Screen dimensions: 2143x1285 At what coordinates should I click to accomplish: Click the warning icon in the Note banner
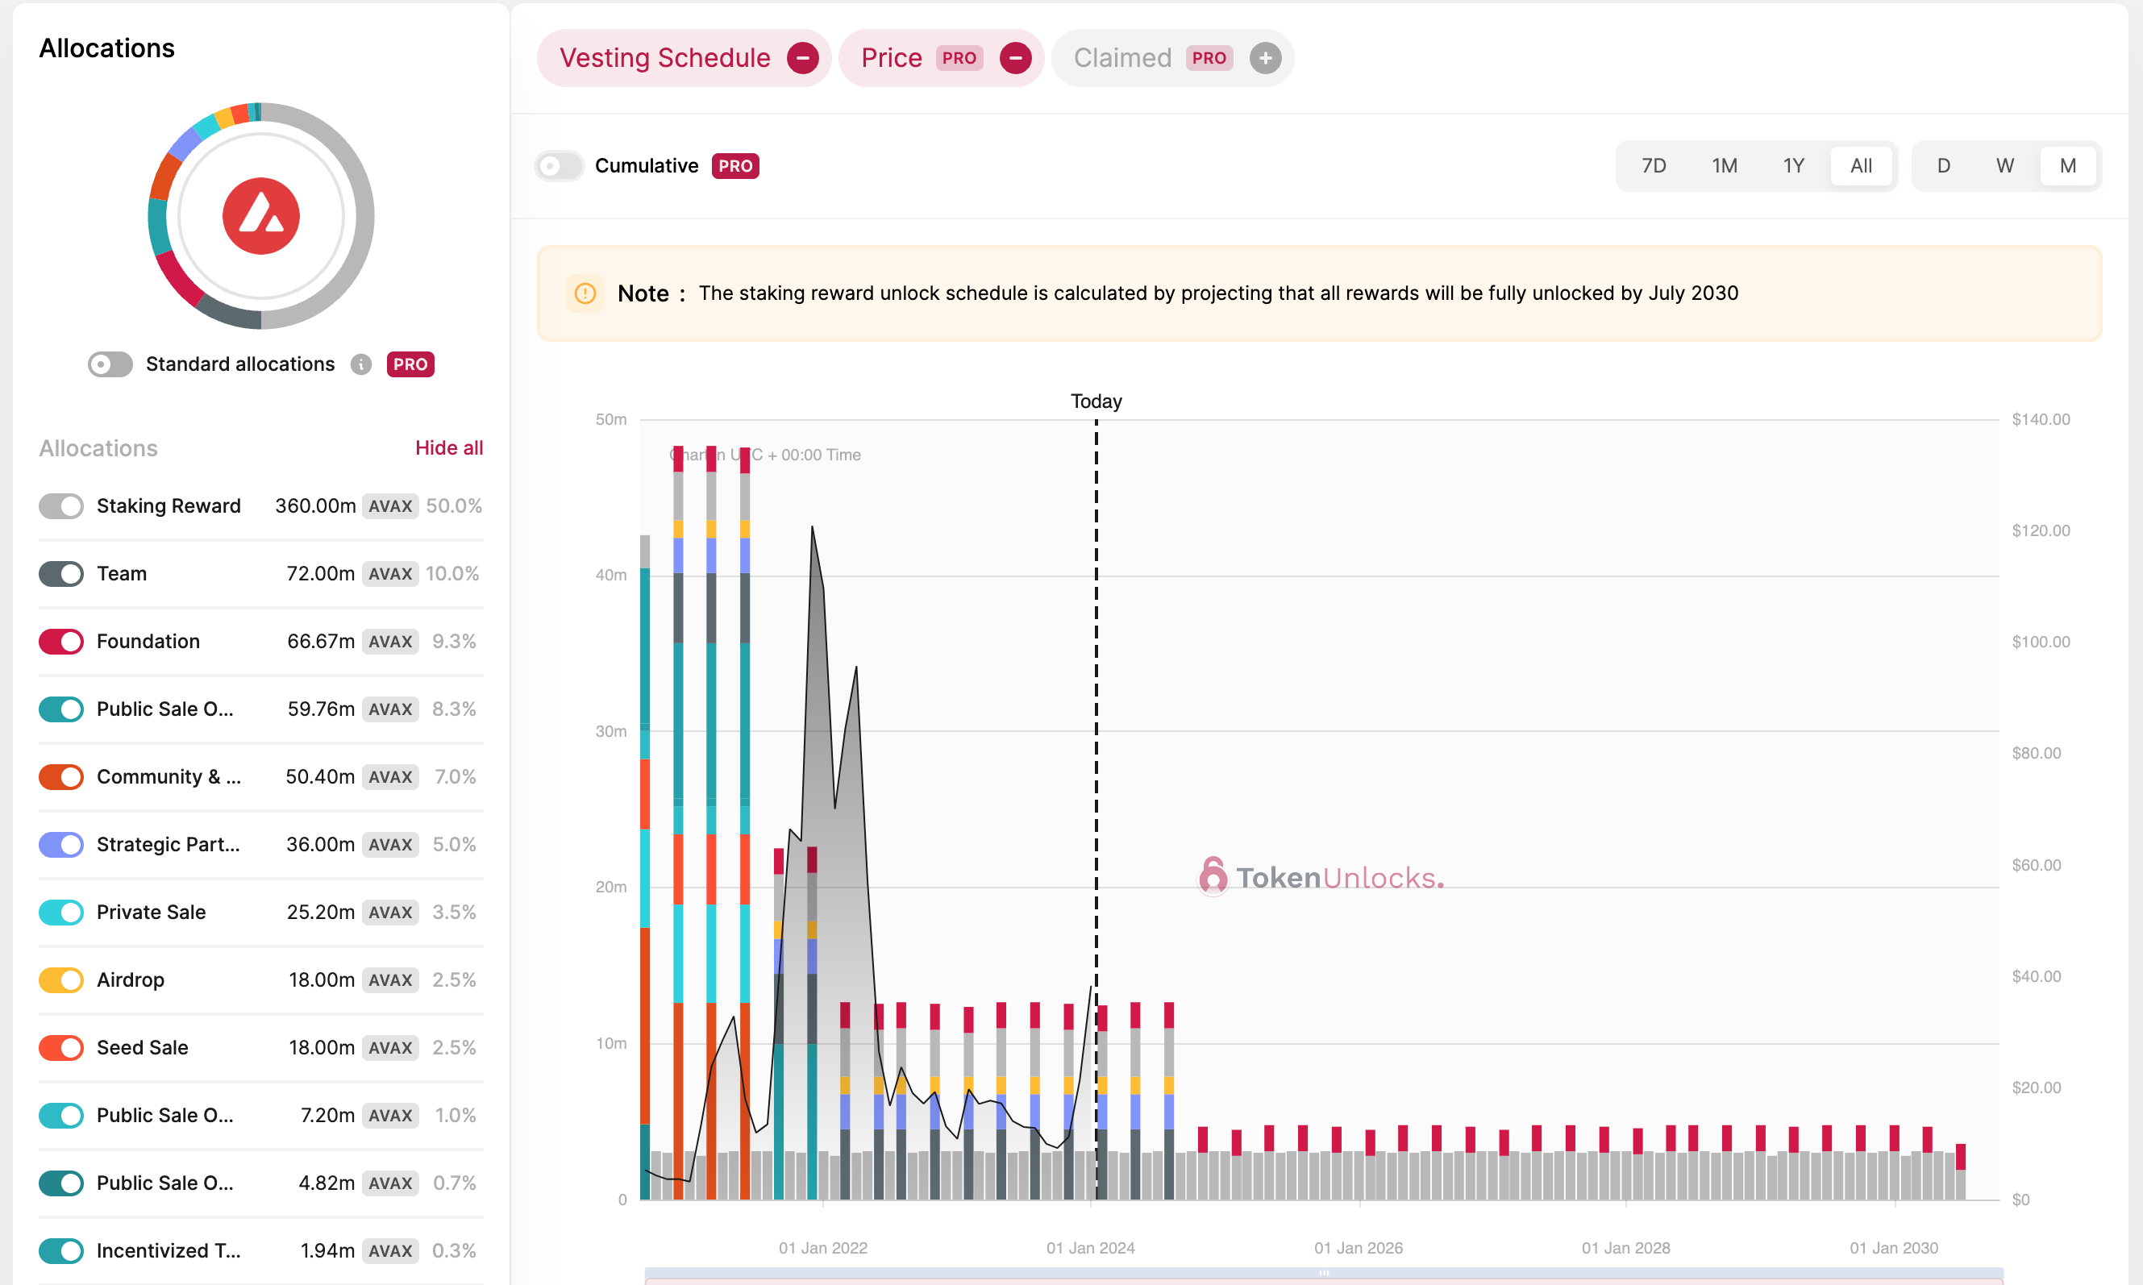(x=585, y=293)
